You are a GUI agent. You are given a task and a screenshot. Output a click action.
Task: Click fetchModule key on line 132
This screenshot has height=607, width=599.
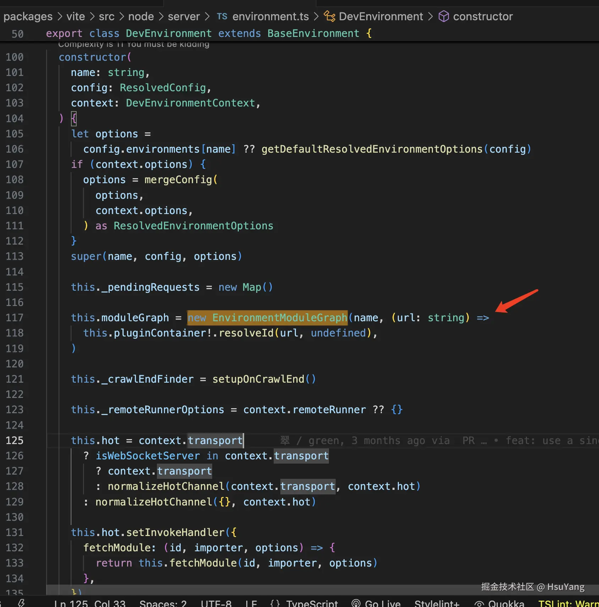pos(117,548)
